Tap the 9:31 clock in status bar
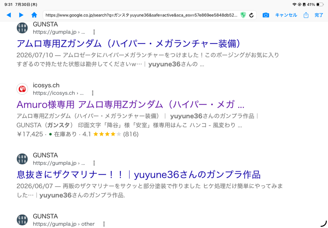Image resolution: width=328 pixels, height=228 pixels. (x=8, y=4)
